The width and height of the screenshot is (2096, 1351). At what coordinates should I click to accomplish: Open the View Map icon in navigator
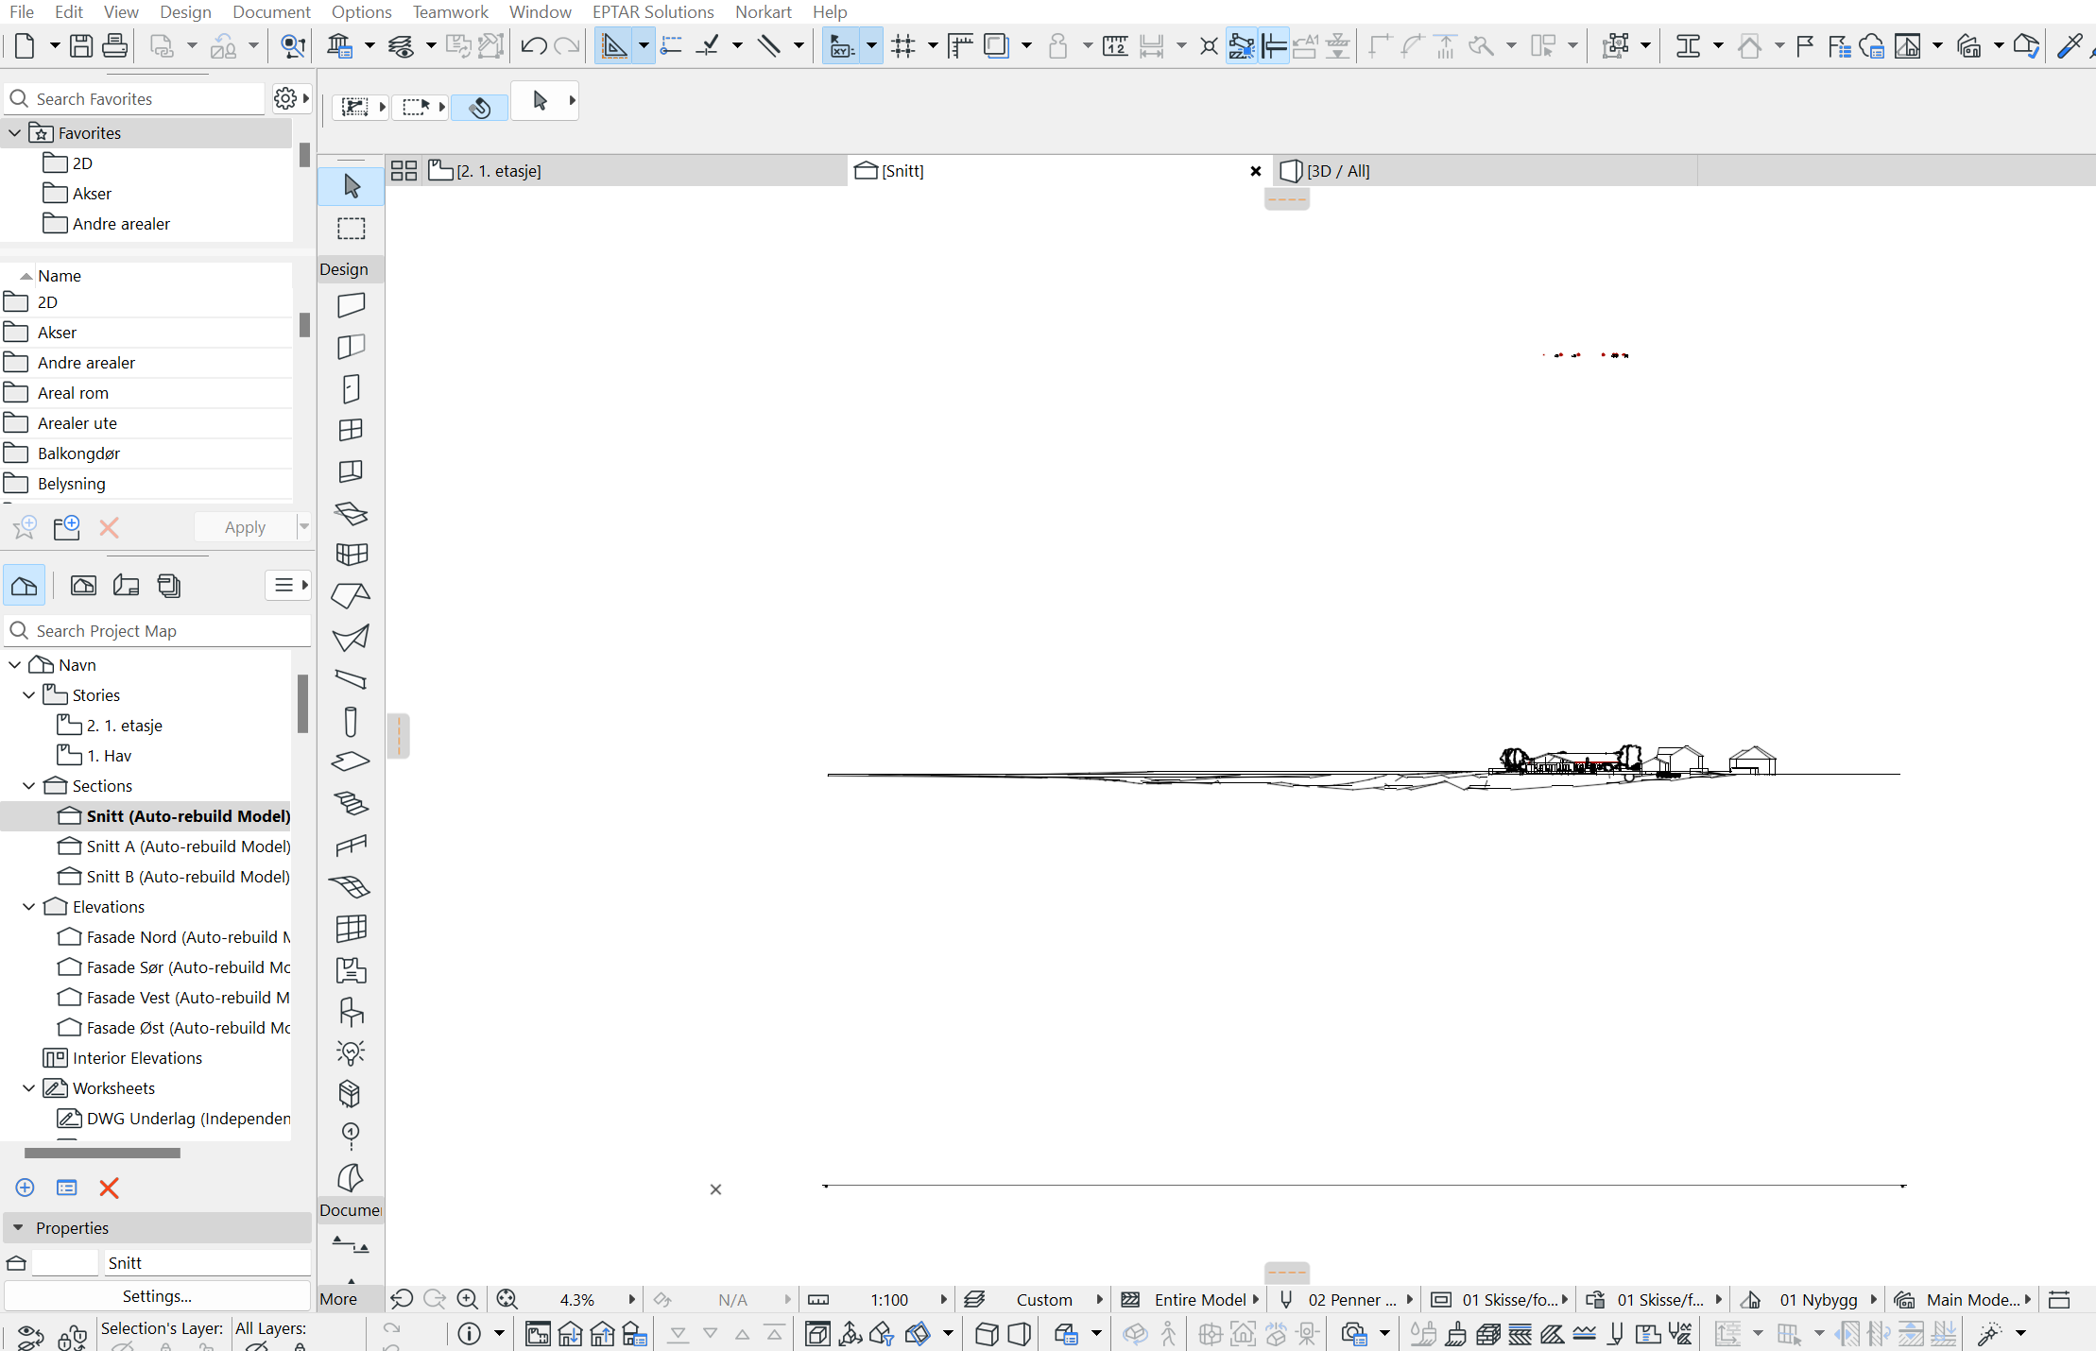click(x=83, y=586)
